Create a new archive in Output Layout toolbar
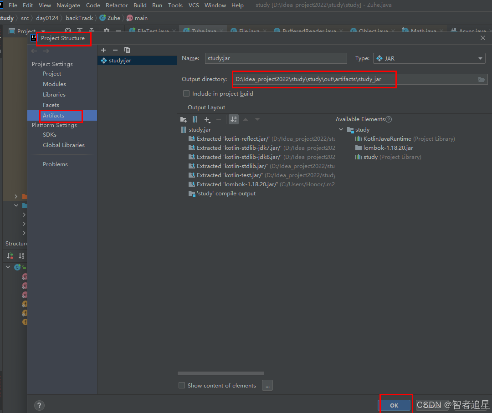The height and width of the screenshot is (413, 492). coord(195,119)
